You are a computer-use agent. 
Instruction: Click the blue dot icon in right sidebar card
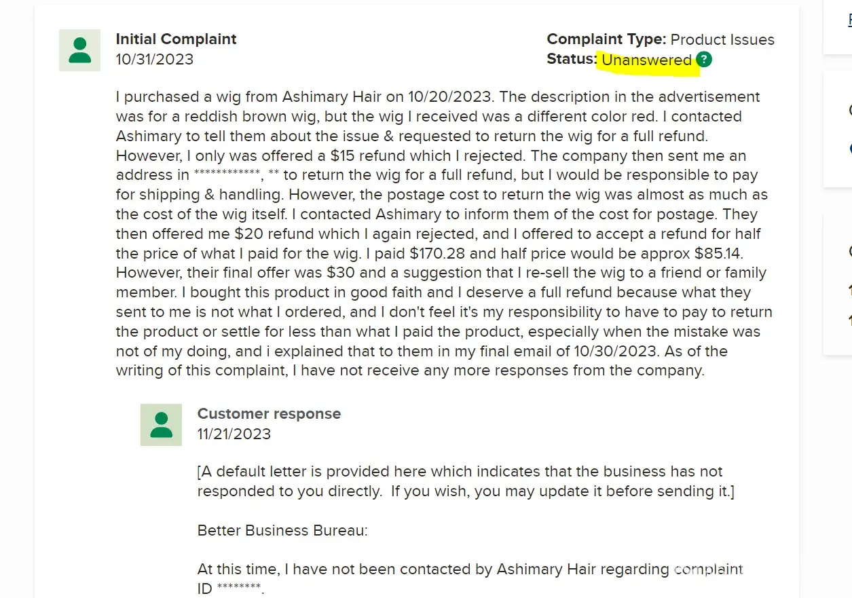pyautogui.click(x=851, y=148)
